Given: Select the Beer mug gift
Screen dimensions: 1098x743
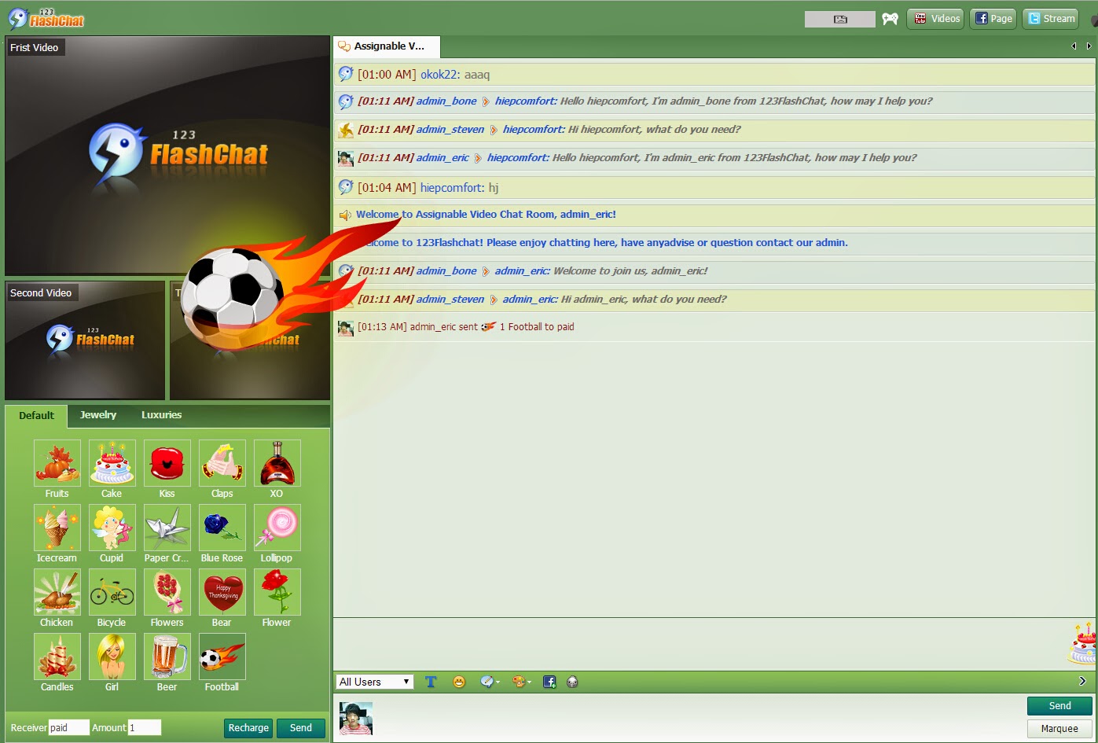Looking at the screenshot, I should [x=167, y=657].
